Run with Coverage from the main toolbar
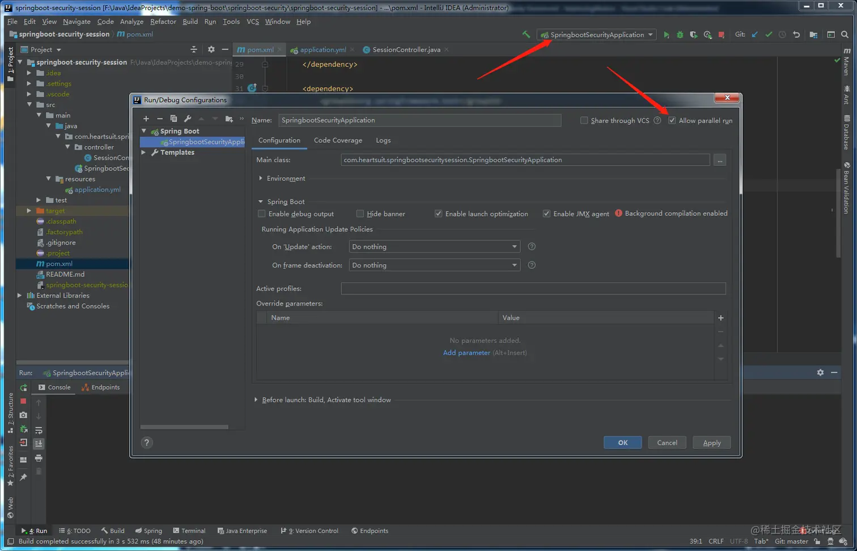Image resolution: width=857 pixels, height=551 pixels. [694, 35]
